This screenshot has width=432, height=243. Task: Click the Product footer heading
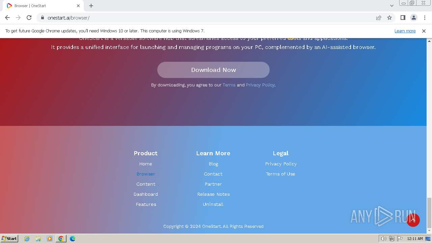(x=146, y=153)
